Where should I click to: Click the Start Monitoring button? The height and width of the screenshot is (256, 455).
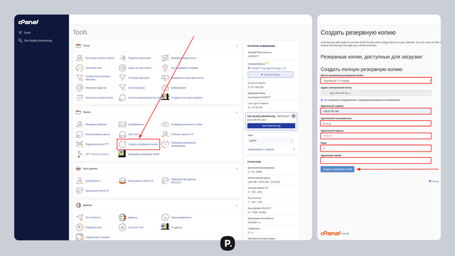[x=271, y=126]
